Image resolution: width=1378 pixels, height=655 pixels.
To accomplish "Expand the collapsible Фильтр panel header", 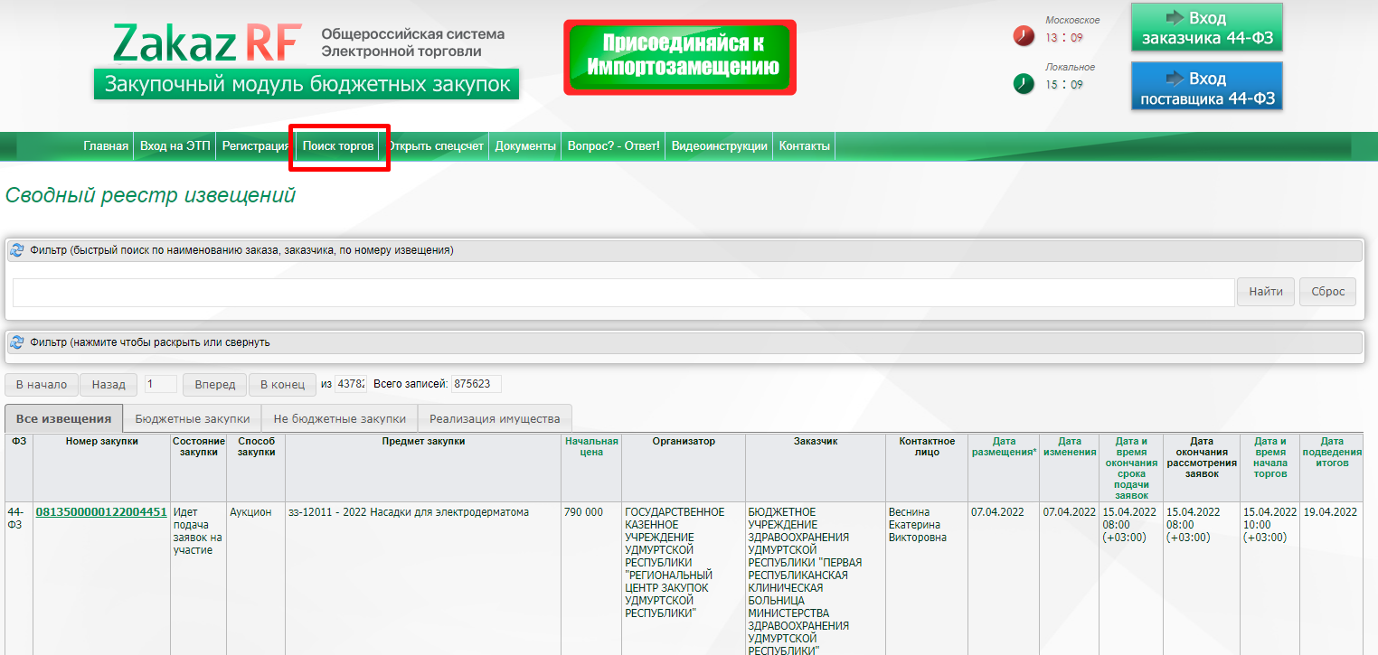I will coord(684,342).
